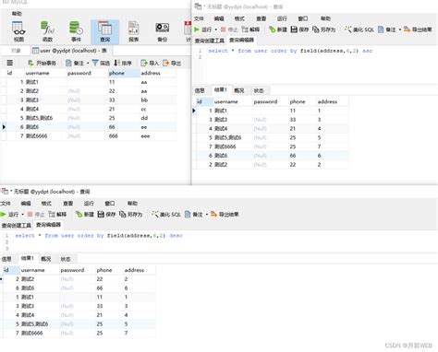Image resolution: width=438 pixels, height=352 pixels.
Task: Expand the 备注 dropdown arrow in bottom window
Action: click(207, 214)
